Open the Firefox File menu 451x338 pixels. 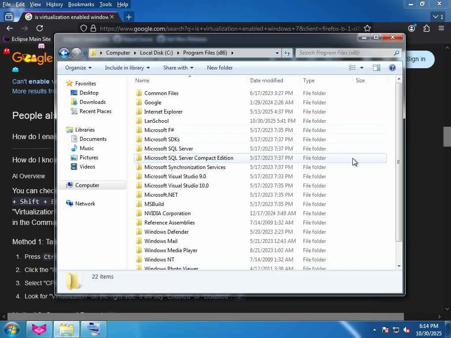click(x=6, y=4)
